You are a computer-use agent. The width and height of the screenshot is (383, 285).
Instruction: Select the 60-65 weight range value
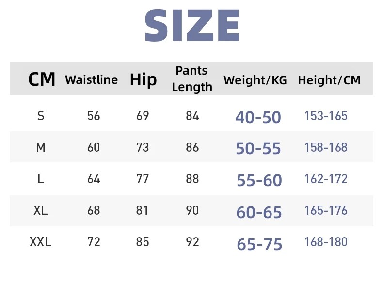(259, 212)
